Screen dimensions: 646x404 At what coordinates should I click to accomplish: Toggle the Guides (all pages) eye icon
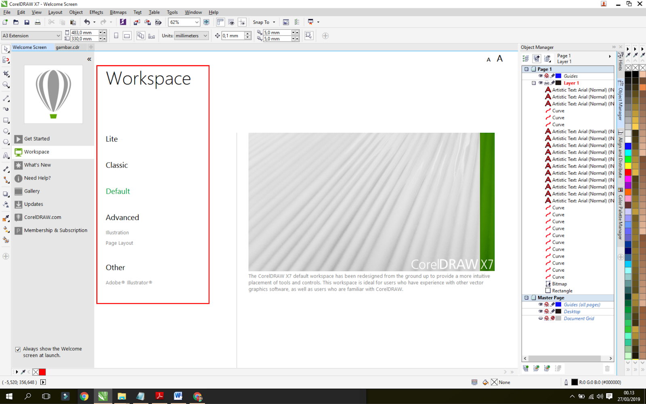541,305
